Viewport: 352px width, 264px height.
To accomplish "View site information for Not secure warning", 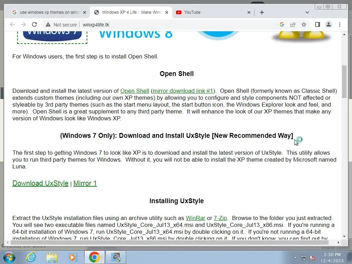I will pos(61,25).
